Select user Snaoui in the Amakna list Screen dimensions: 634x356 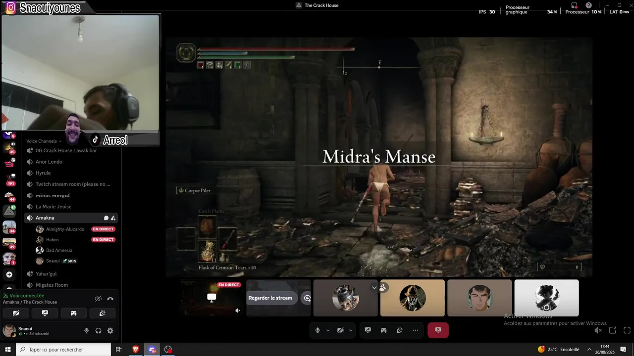[x=53, y=261]
